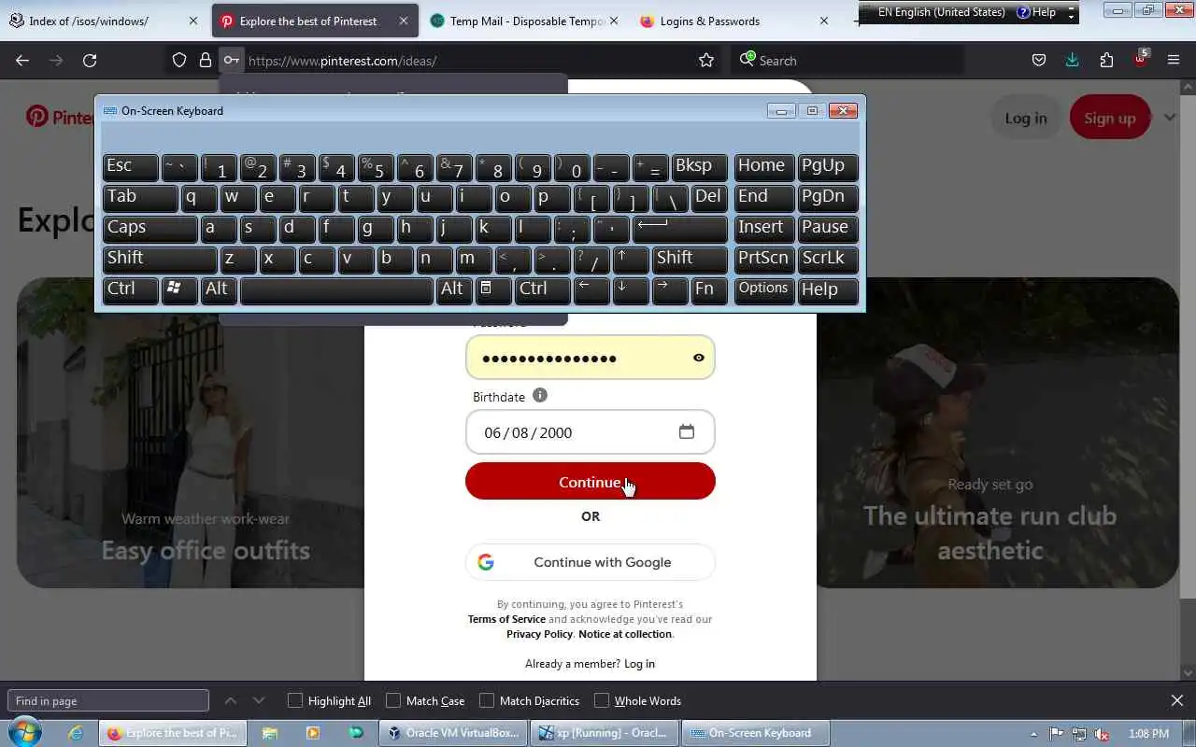Image resolution: width=1196 pixels, height=747 pixels.
Task: Click the network tray icon
Action: (1079, 734)
